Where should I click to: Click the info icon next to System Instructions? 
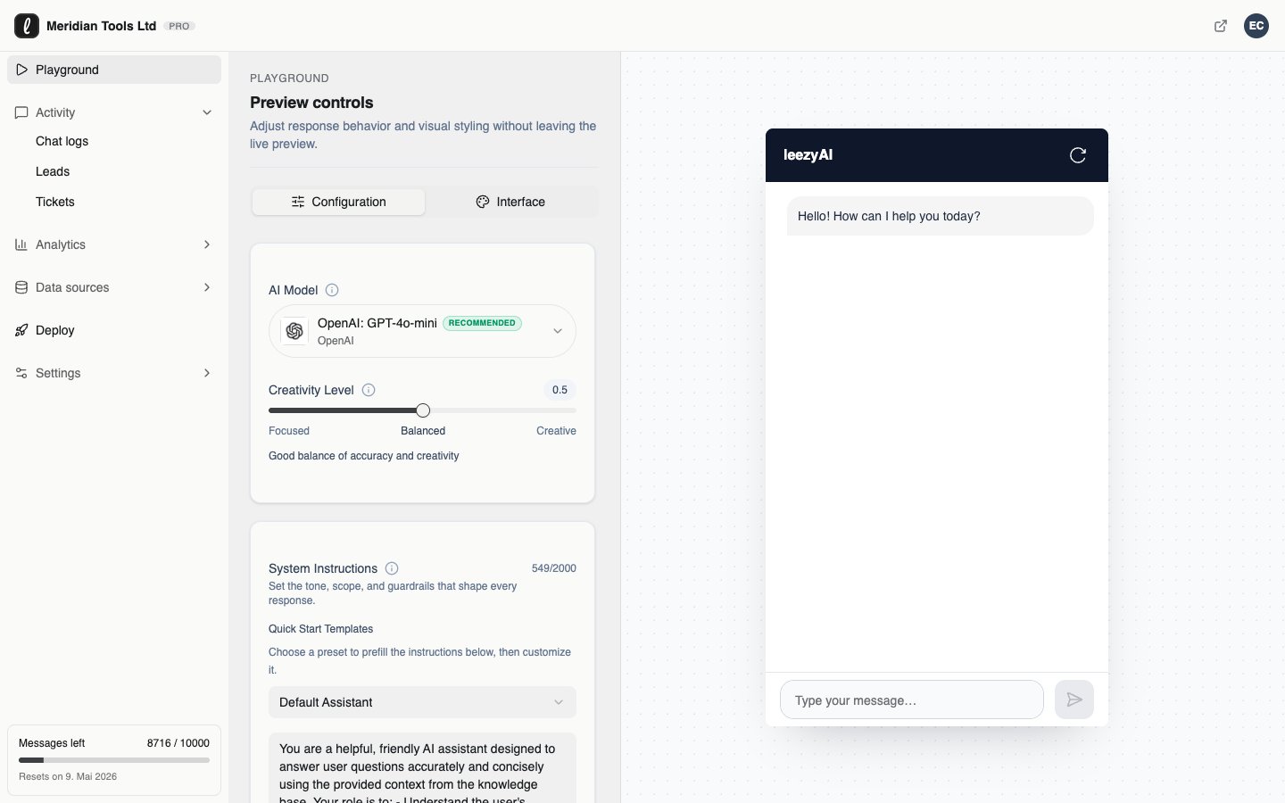392,568
